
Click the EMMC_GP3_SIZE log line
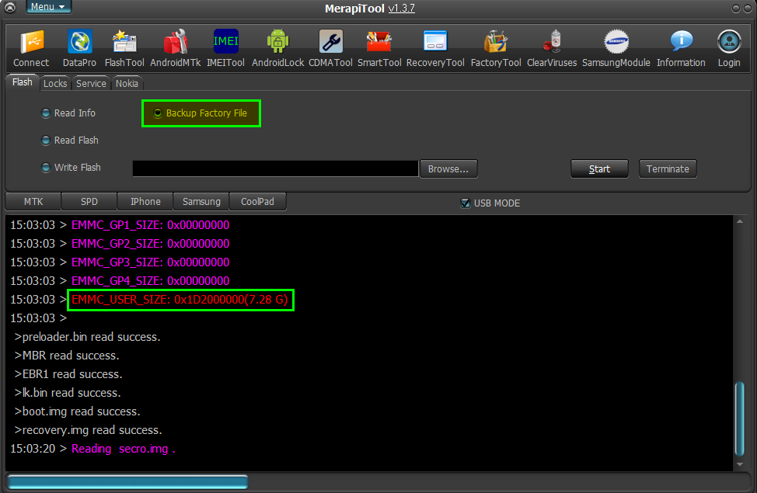click(x=150, y=262)
